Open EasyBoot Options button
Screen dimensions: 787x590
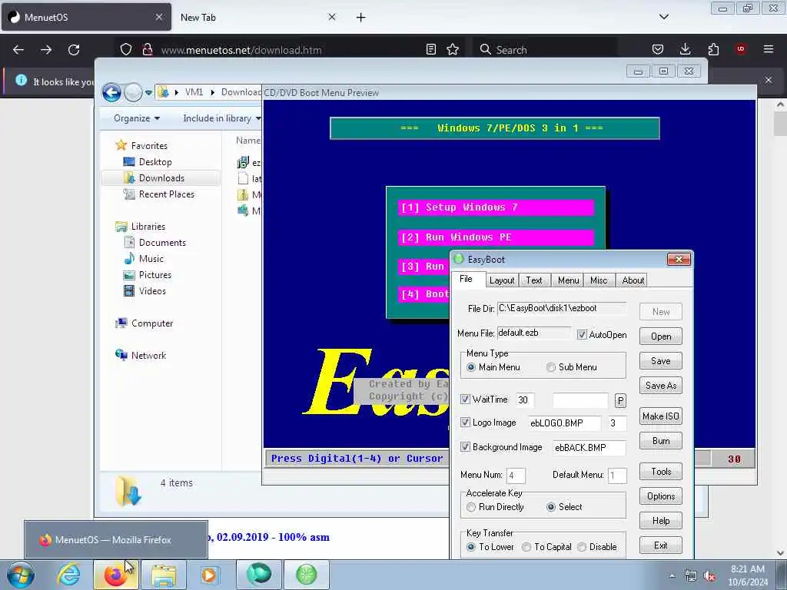660,496
